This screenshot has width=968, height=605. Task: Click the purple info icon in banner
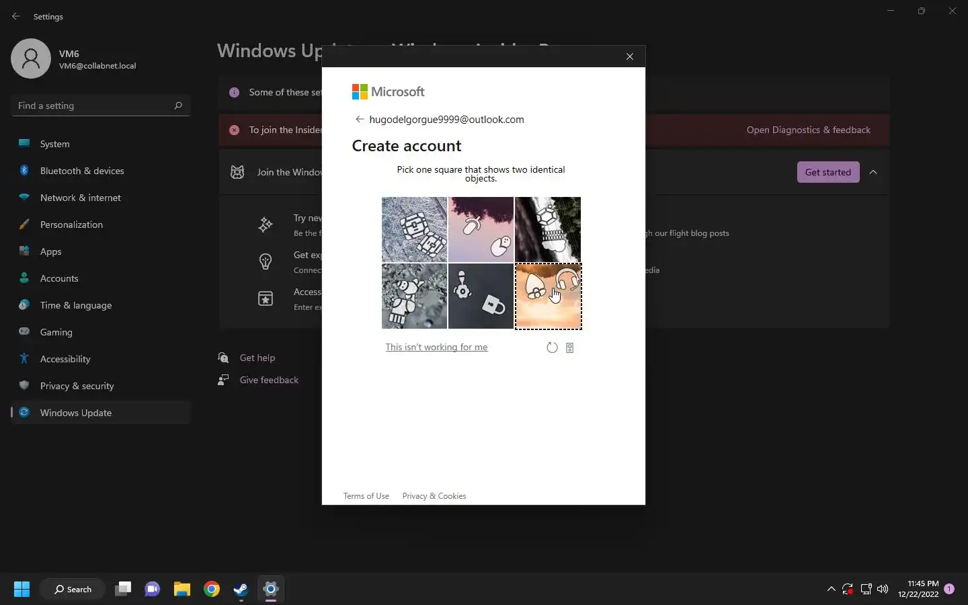(234, 92)
